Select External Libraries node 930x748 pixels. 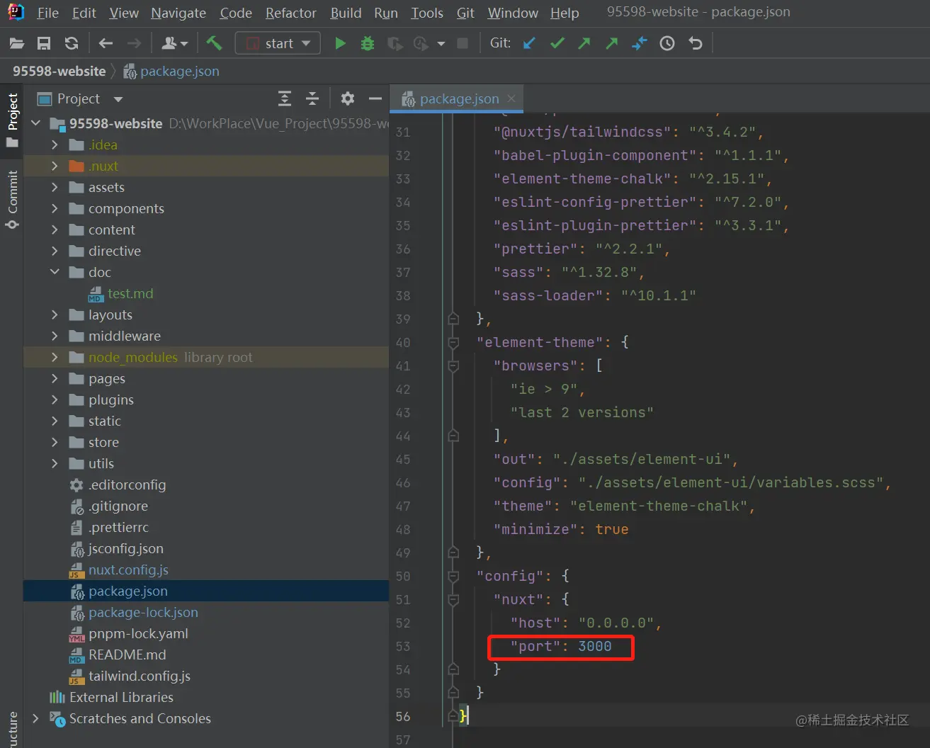[121, 697]
